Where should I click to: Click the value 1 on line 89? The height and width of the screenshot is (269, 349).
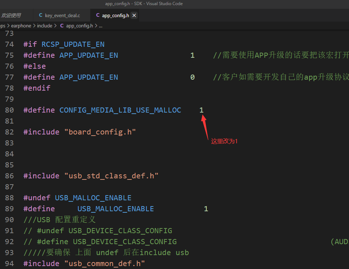click(206, 209)
